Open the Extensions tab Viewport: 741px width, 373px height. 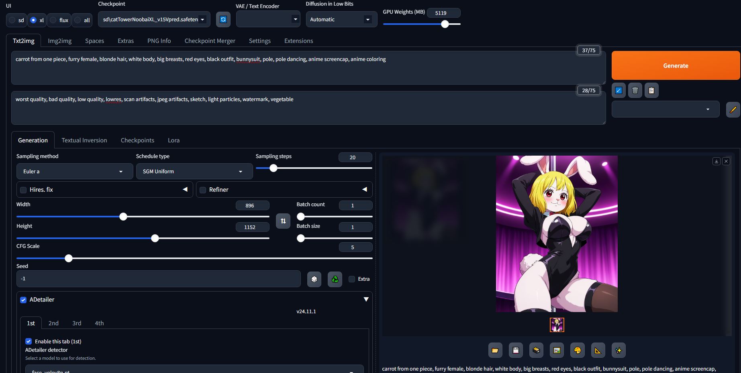coord(298,41)
